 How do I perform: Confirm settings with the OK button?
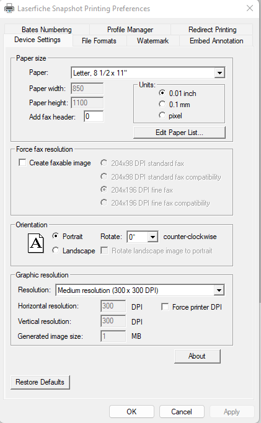(131, 412)
